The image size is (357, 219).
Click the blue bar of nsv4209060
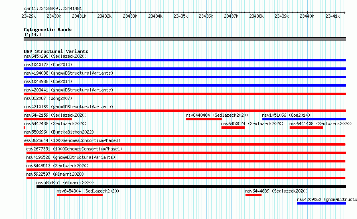coord(321,203)
